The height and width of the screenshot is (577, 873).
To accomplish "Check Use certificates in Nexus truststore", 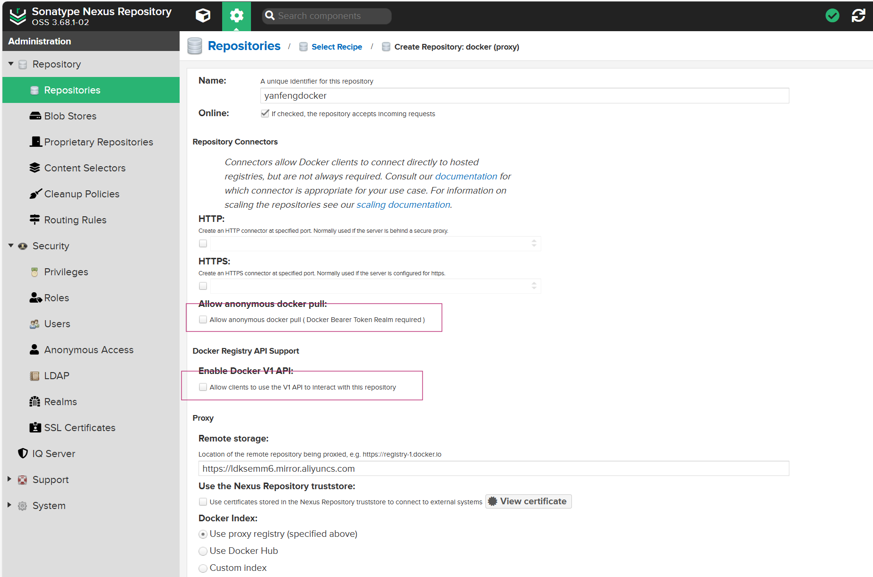I will click(203, 502).
